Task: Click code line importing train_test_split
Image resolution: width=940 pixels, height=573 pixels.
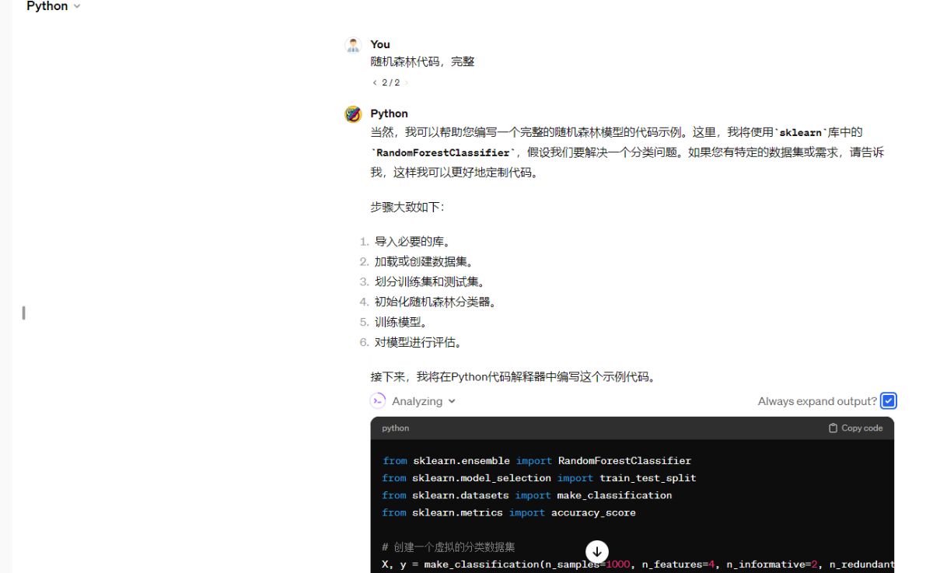Action: coord(539,478)
